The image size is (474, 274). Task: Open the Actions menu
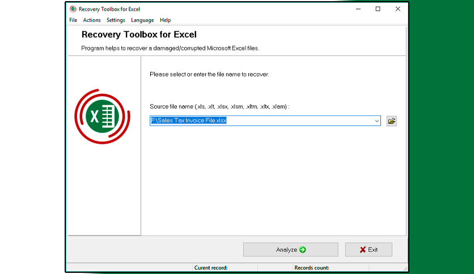[x=92, y=20]
